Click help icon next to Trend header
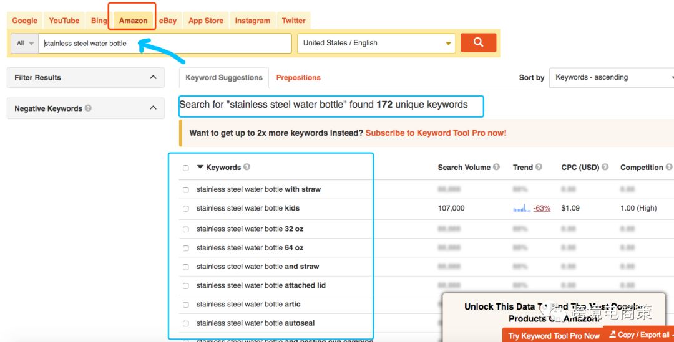The height and width of the screenshot is (342, 674). [x=539, y=167]
